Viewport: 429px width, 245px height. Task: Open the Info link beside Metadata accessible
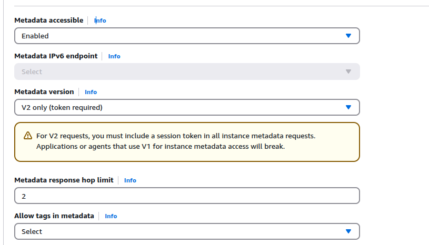[x=100, y=21]
